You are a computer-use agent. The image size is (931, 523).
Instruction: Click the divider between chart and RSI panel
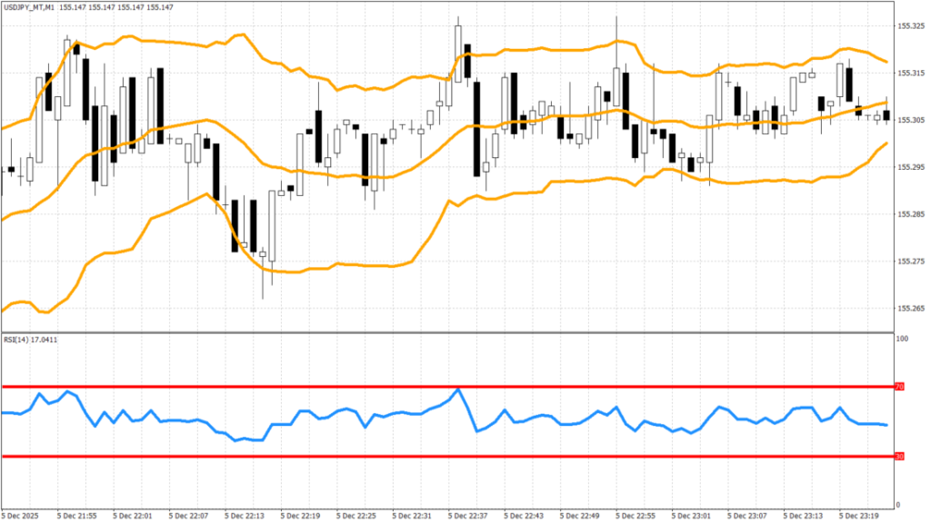pyautogui.click(x=445, y=332)
